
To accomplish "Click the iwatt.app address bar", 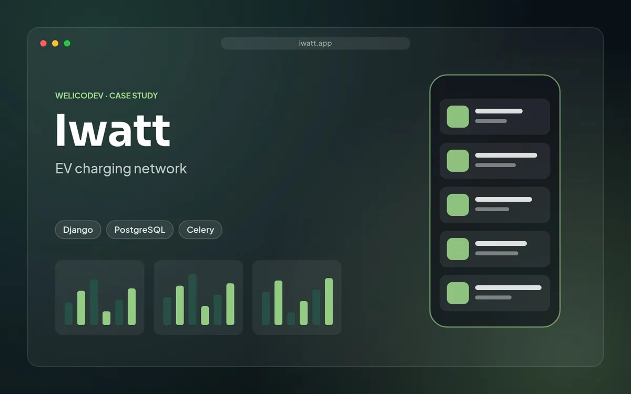I will [x=315, y=43].
